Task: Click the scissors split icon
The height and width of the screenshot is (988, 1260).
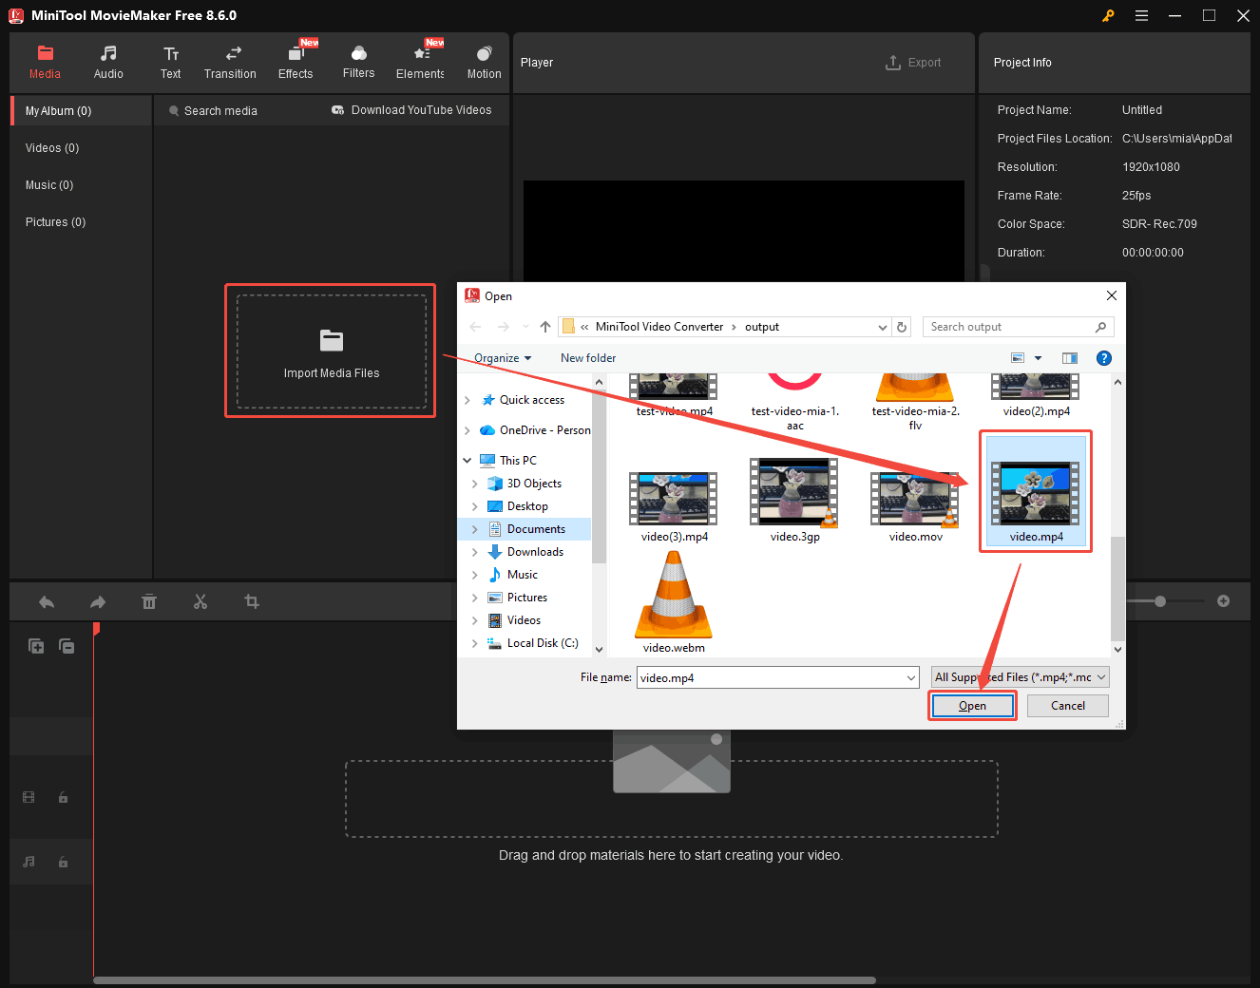Action: pos(200,601)
